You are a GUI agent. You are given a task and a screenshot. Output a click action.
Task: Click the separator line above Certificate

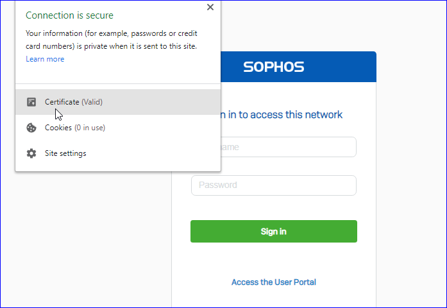coord(118,84)
